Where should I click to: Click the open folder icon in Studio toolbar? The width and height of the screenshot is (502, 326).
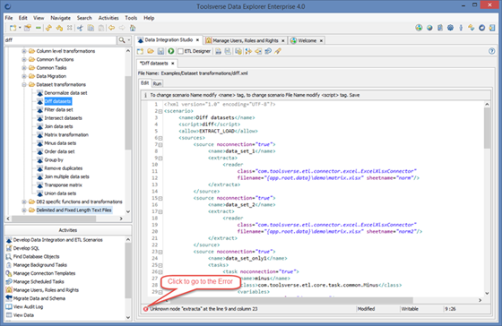click(x=151, y=51)
